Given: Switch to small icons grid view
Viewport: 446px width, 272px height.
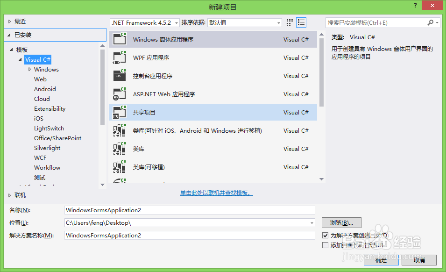Looking at the screenshot, I should pos(290,22).
